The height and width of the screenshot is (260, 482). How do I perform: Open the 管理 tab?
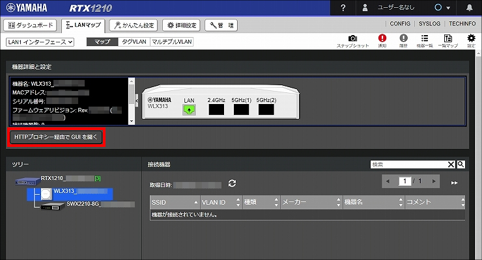pos(221,25)
